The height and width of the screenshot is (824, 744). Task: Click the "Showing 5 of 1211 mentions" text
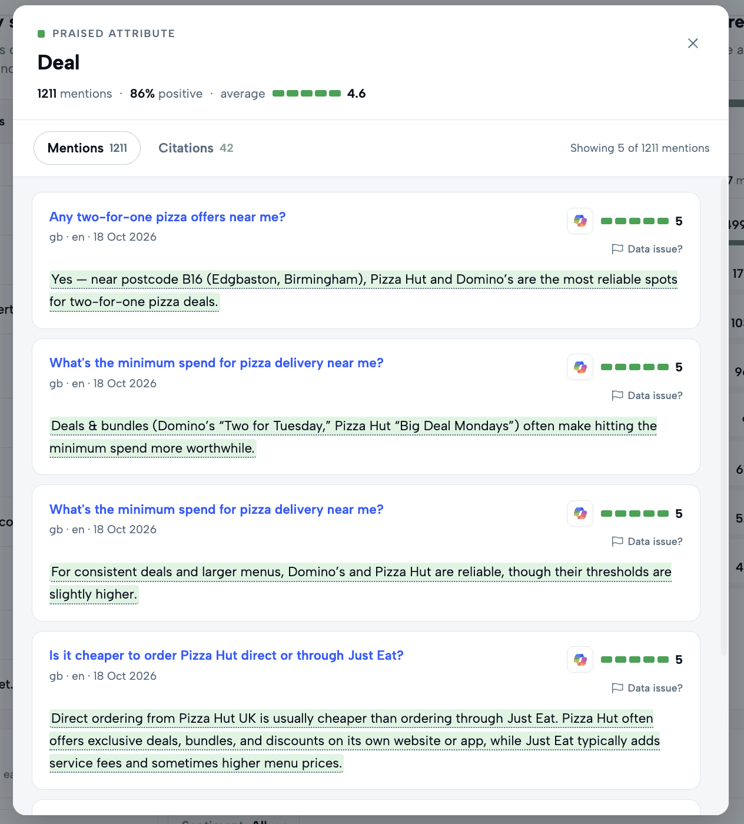(x=640, y=148)
